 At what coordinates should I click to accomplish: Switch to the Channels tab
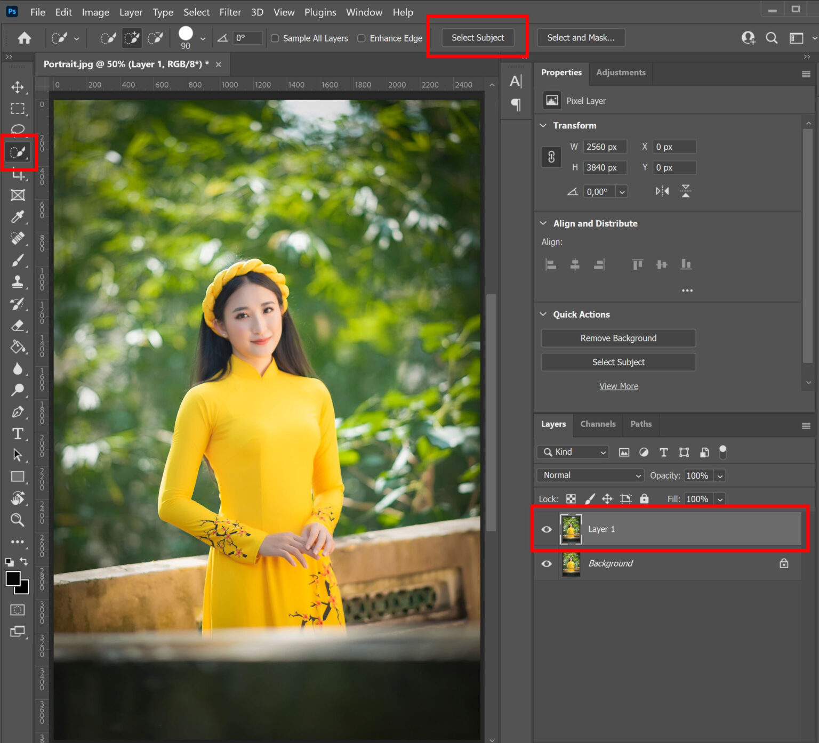[x=598, y=424]
